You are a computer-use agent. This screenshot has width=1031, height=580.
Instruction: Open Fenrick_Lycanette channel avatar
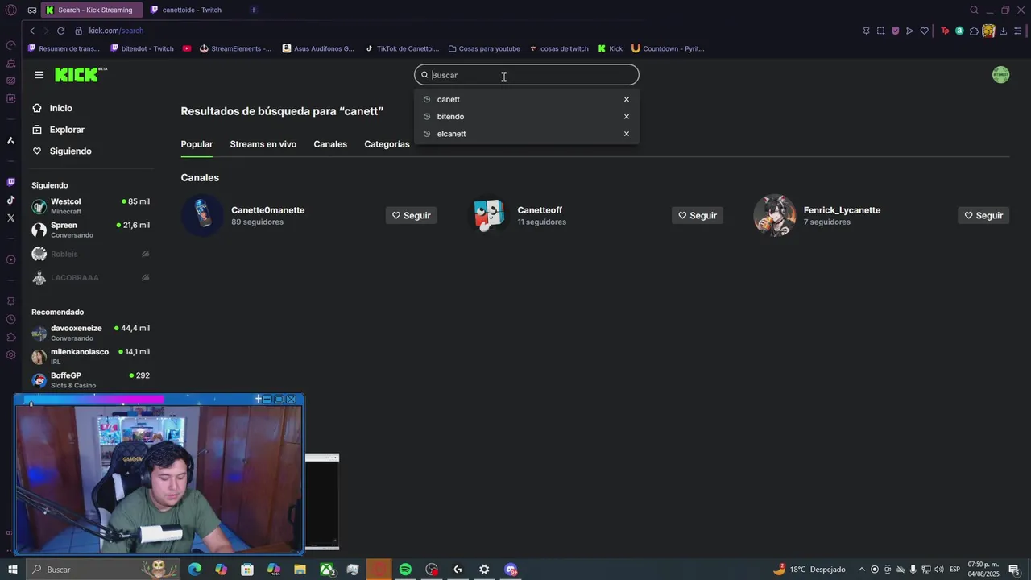click(774, 215)
